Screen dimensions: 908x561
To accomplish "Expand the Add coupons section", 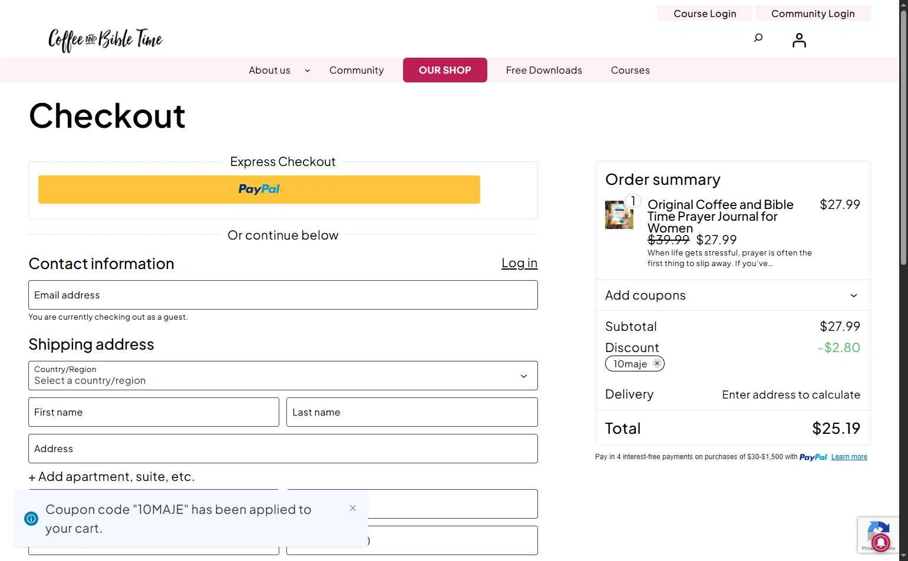I will coord(732,295).
